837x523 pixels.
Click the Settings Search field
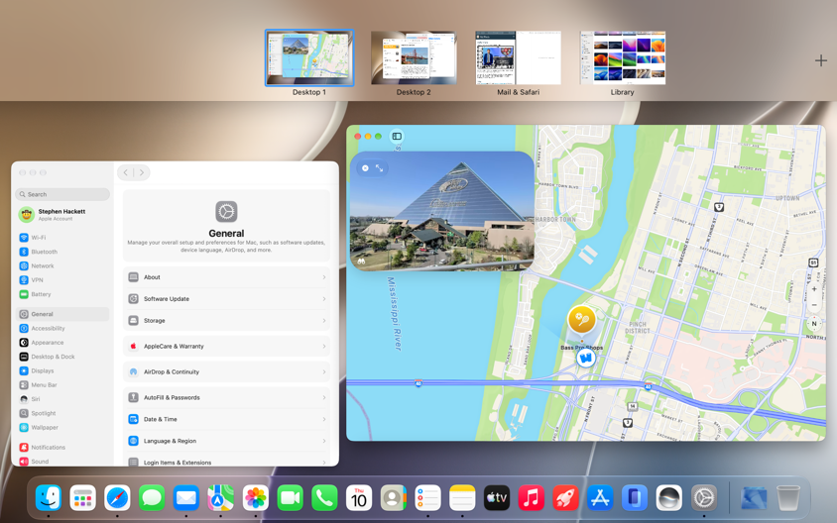point(62,194)
